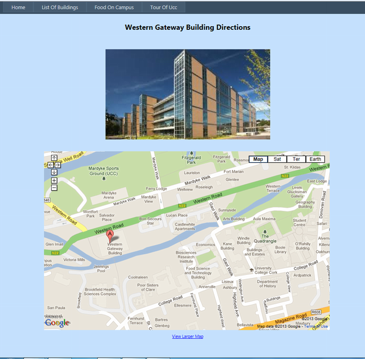Click the Boole Library map label
365x359 pixels.
280,249
